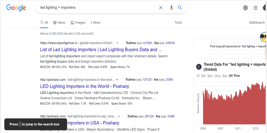Open the Importers in USA - Posharp result
The image size is (267, 133).
93,123
